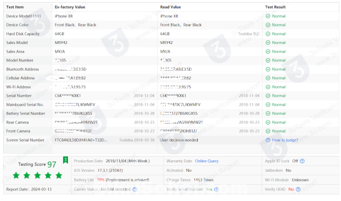Click the iOS Version 17.3.1 (21D61) value
The height and width of the screenshot is (201, 341).
(110, 170)
